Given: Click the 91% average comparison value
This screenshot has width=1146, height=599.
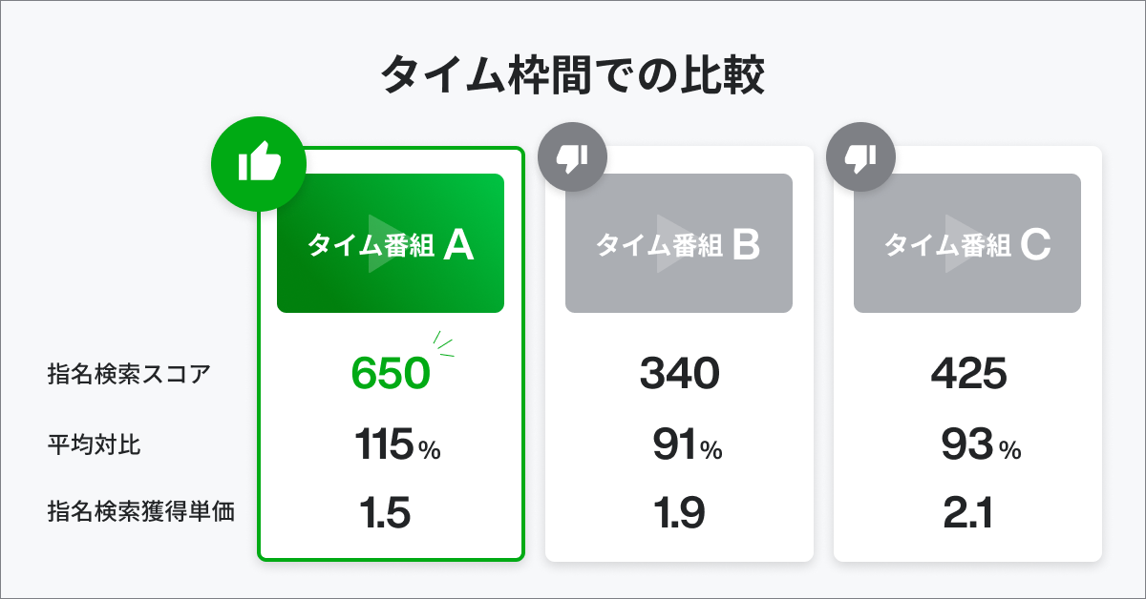Looking at the screenshot, I should (687, 445).
